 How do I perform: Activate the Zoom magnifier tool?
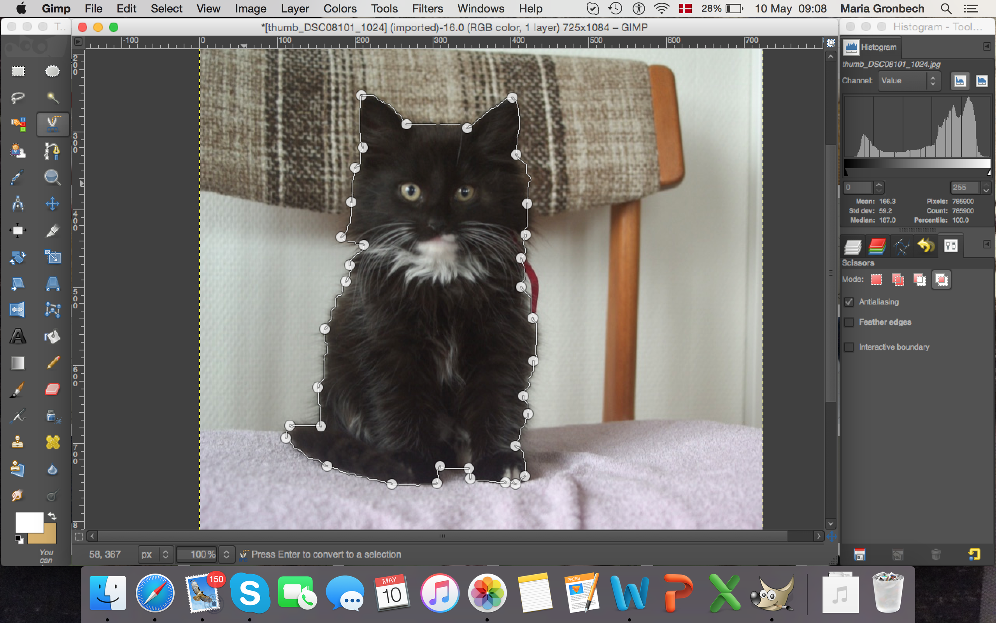(52, 177)
